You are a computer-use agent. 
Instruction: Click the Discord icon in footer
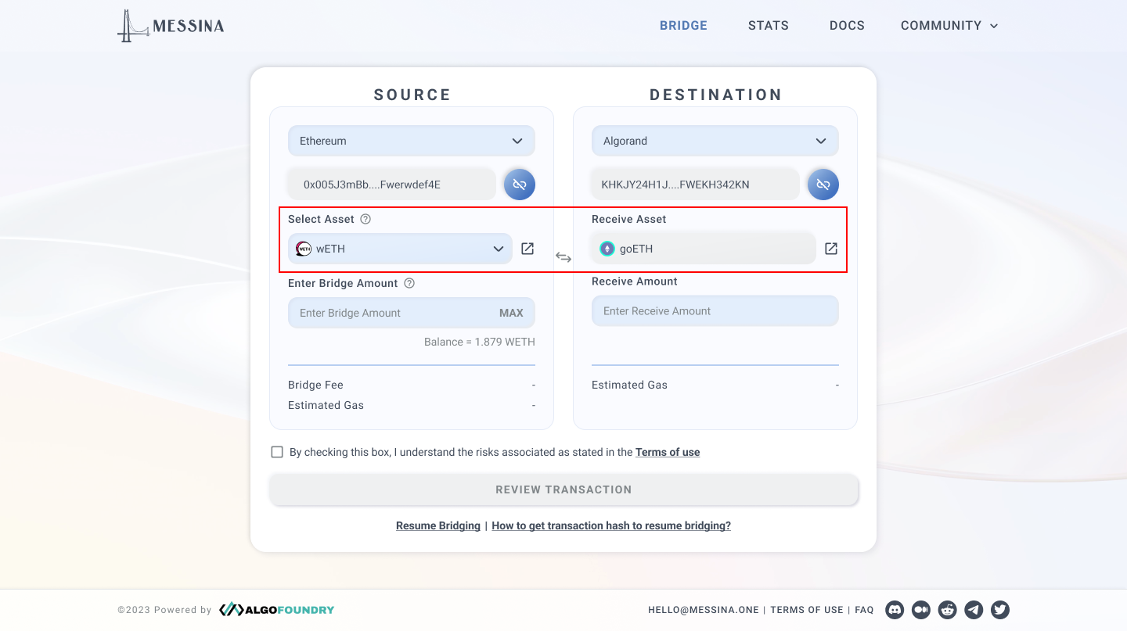pos(895,610)
